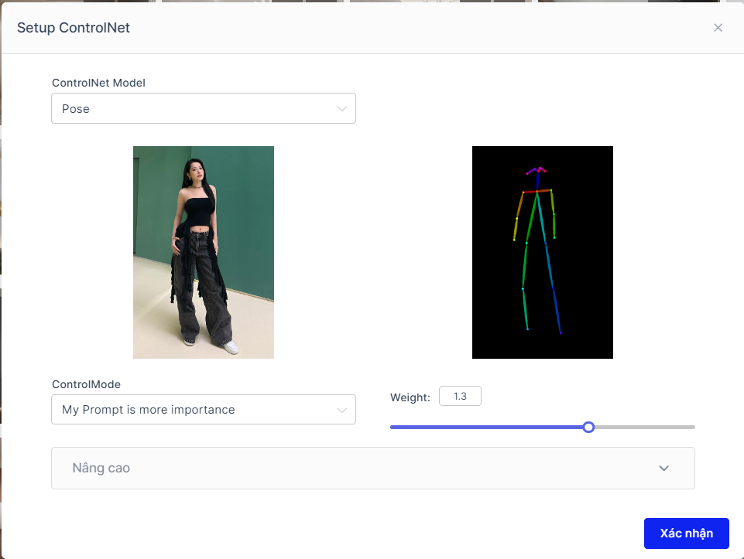
Task: Click the chevron on the Nâng cao panel
Action: click(663, 468)
